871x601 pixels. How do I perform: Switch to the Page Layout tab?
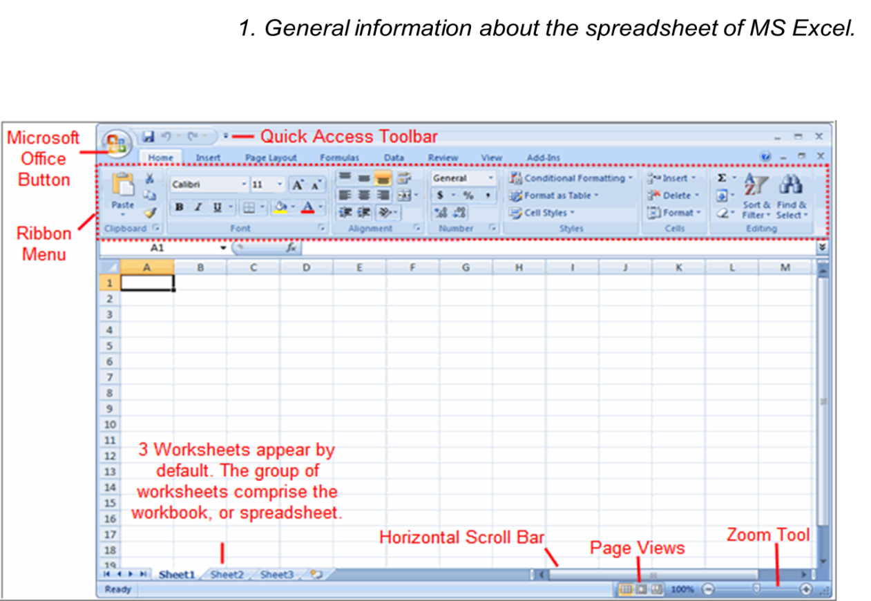(271, 158)
